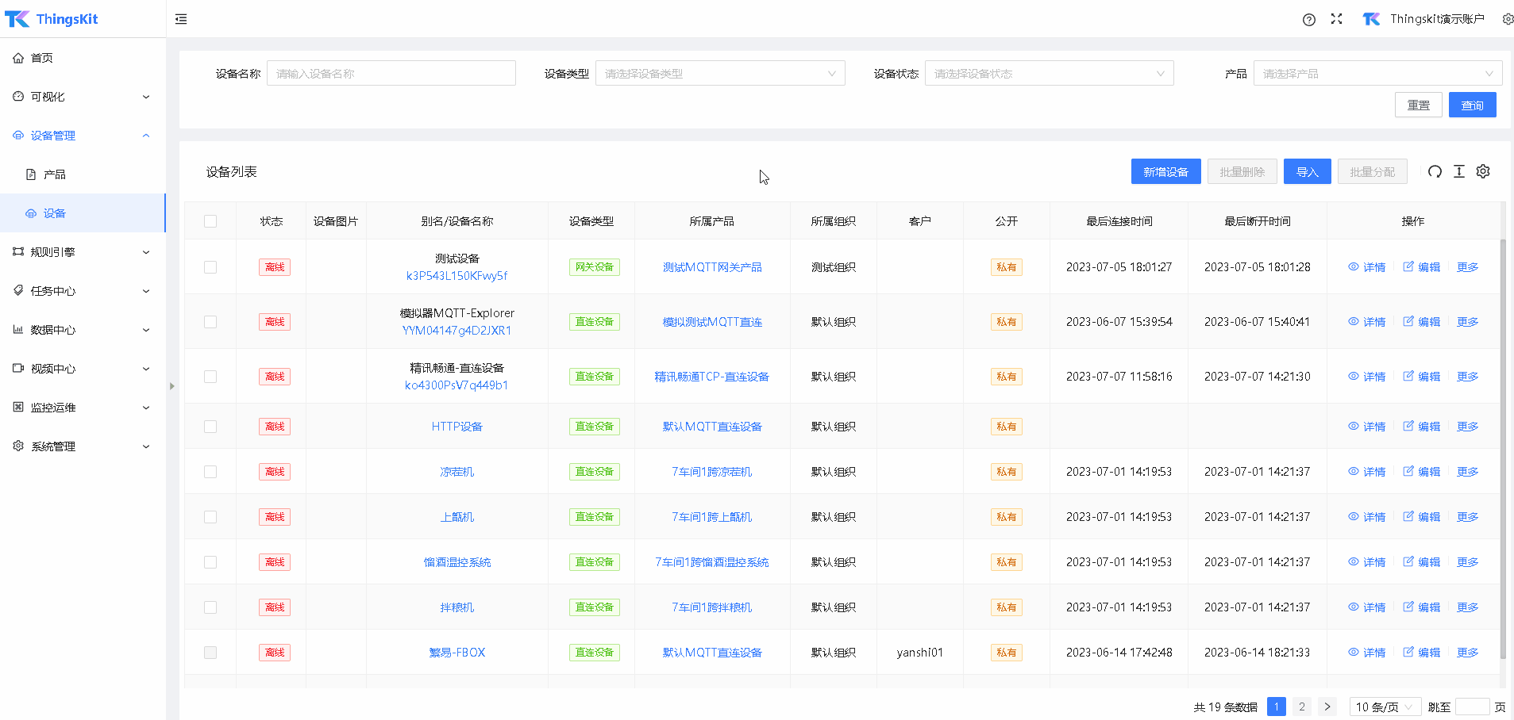Image resolution: width=1514 pixels, height=720 pixels.
Task: Click the 新增设备 button
Action: point(1165,172)
